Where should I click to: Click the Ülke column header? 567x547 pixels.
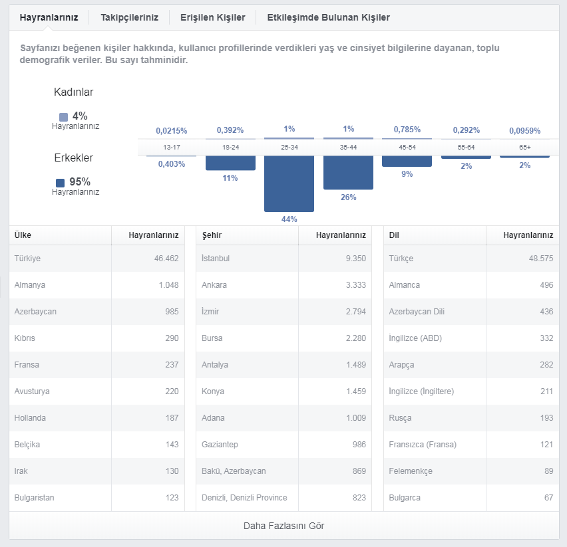coord(23,235)
